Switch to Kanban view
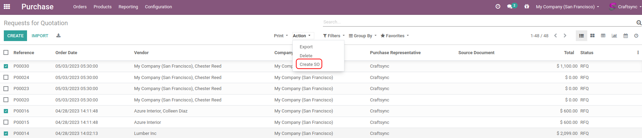 click(592, 36)
